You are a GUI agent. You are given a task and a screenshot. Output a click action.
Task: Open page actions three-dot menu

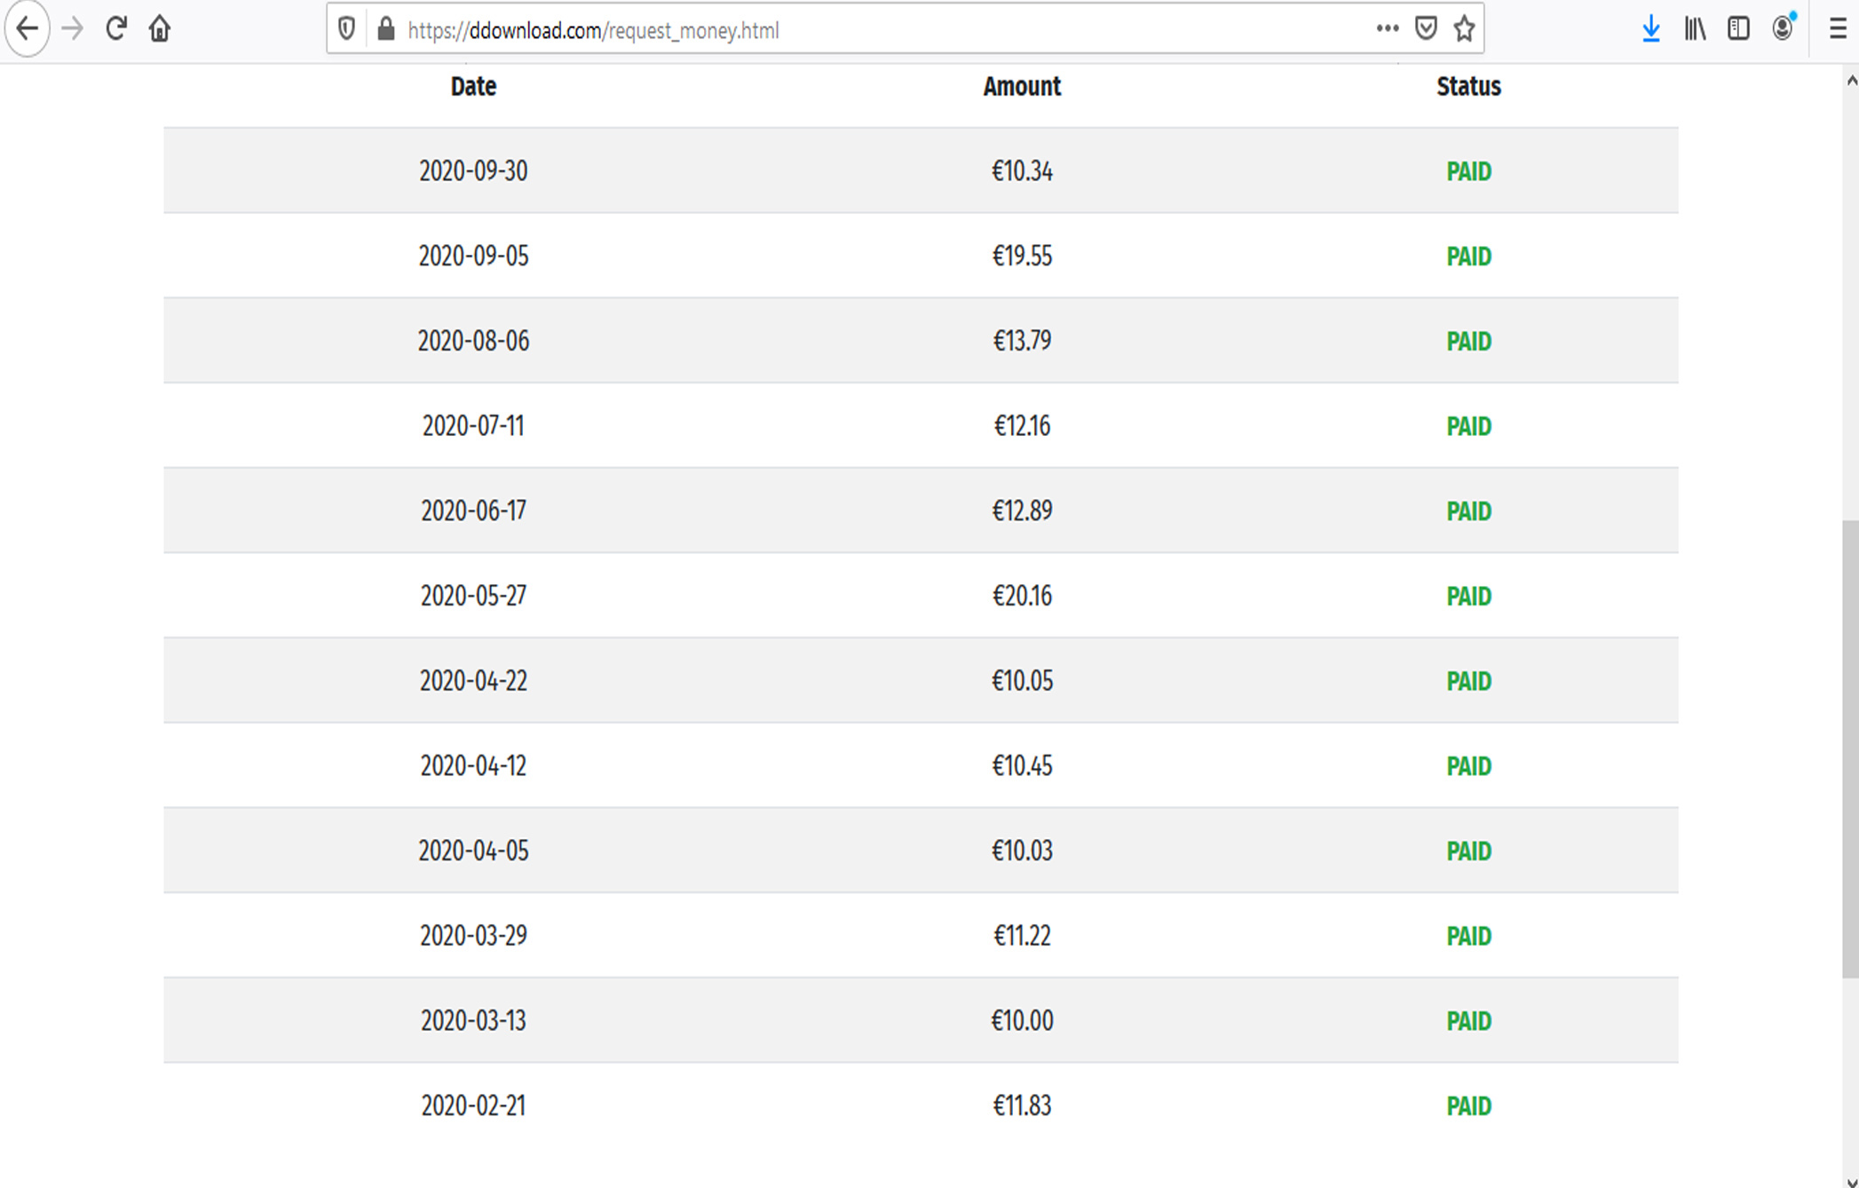tap(1388, 28)
